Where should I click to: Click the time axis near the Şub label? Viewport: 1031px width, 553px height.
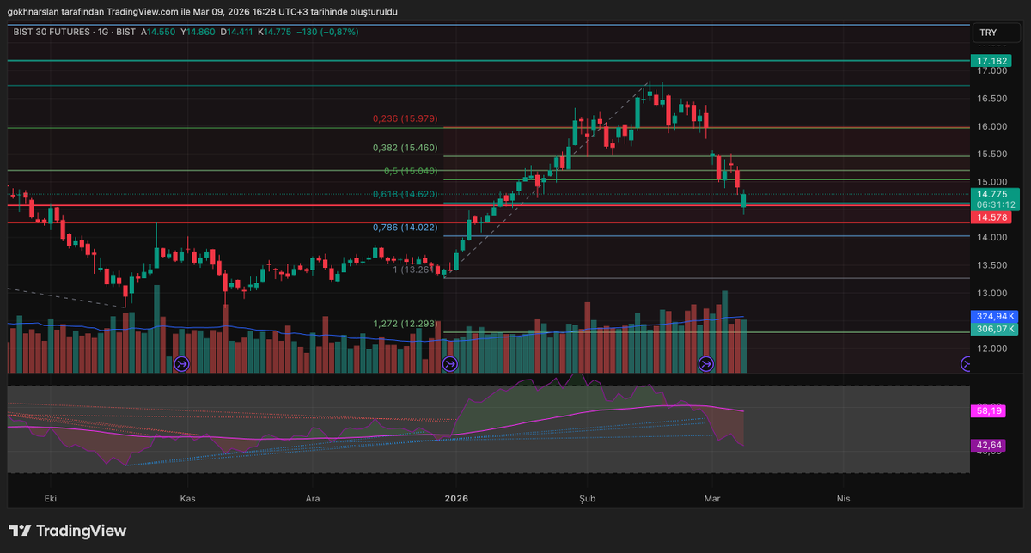click(587, 498)
